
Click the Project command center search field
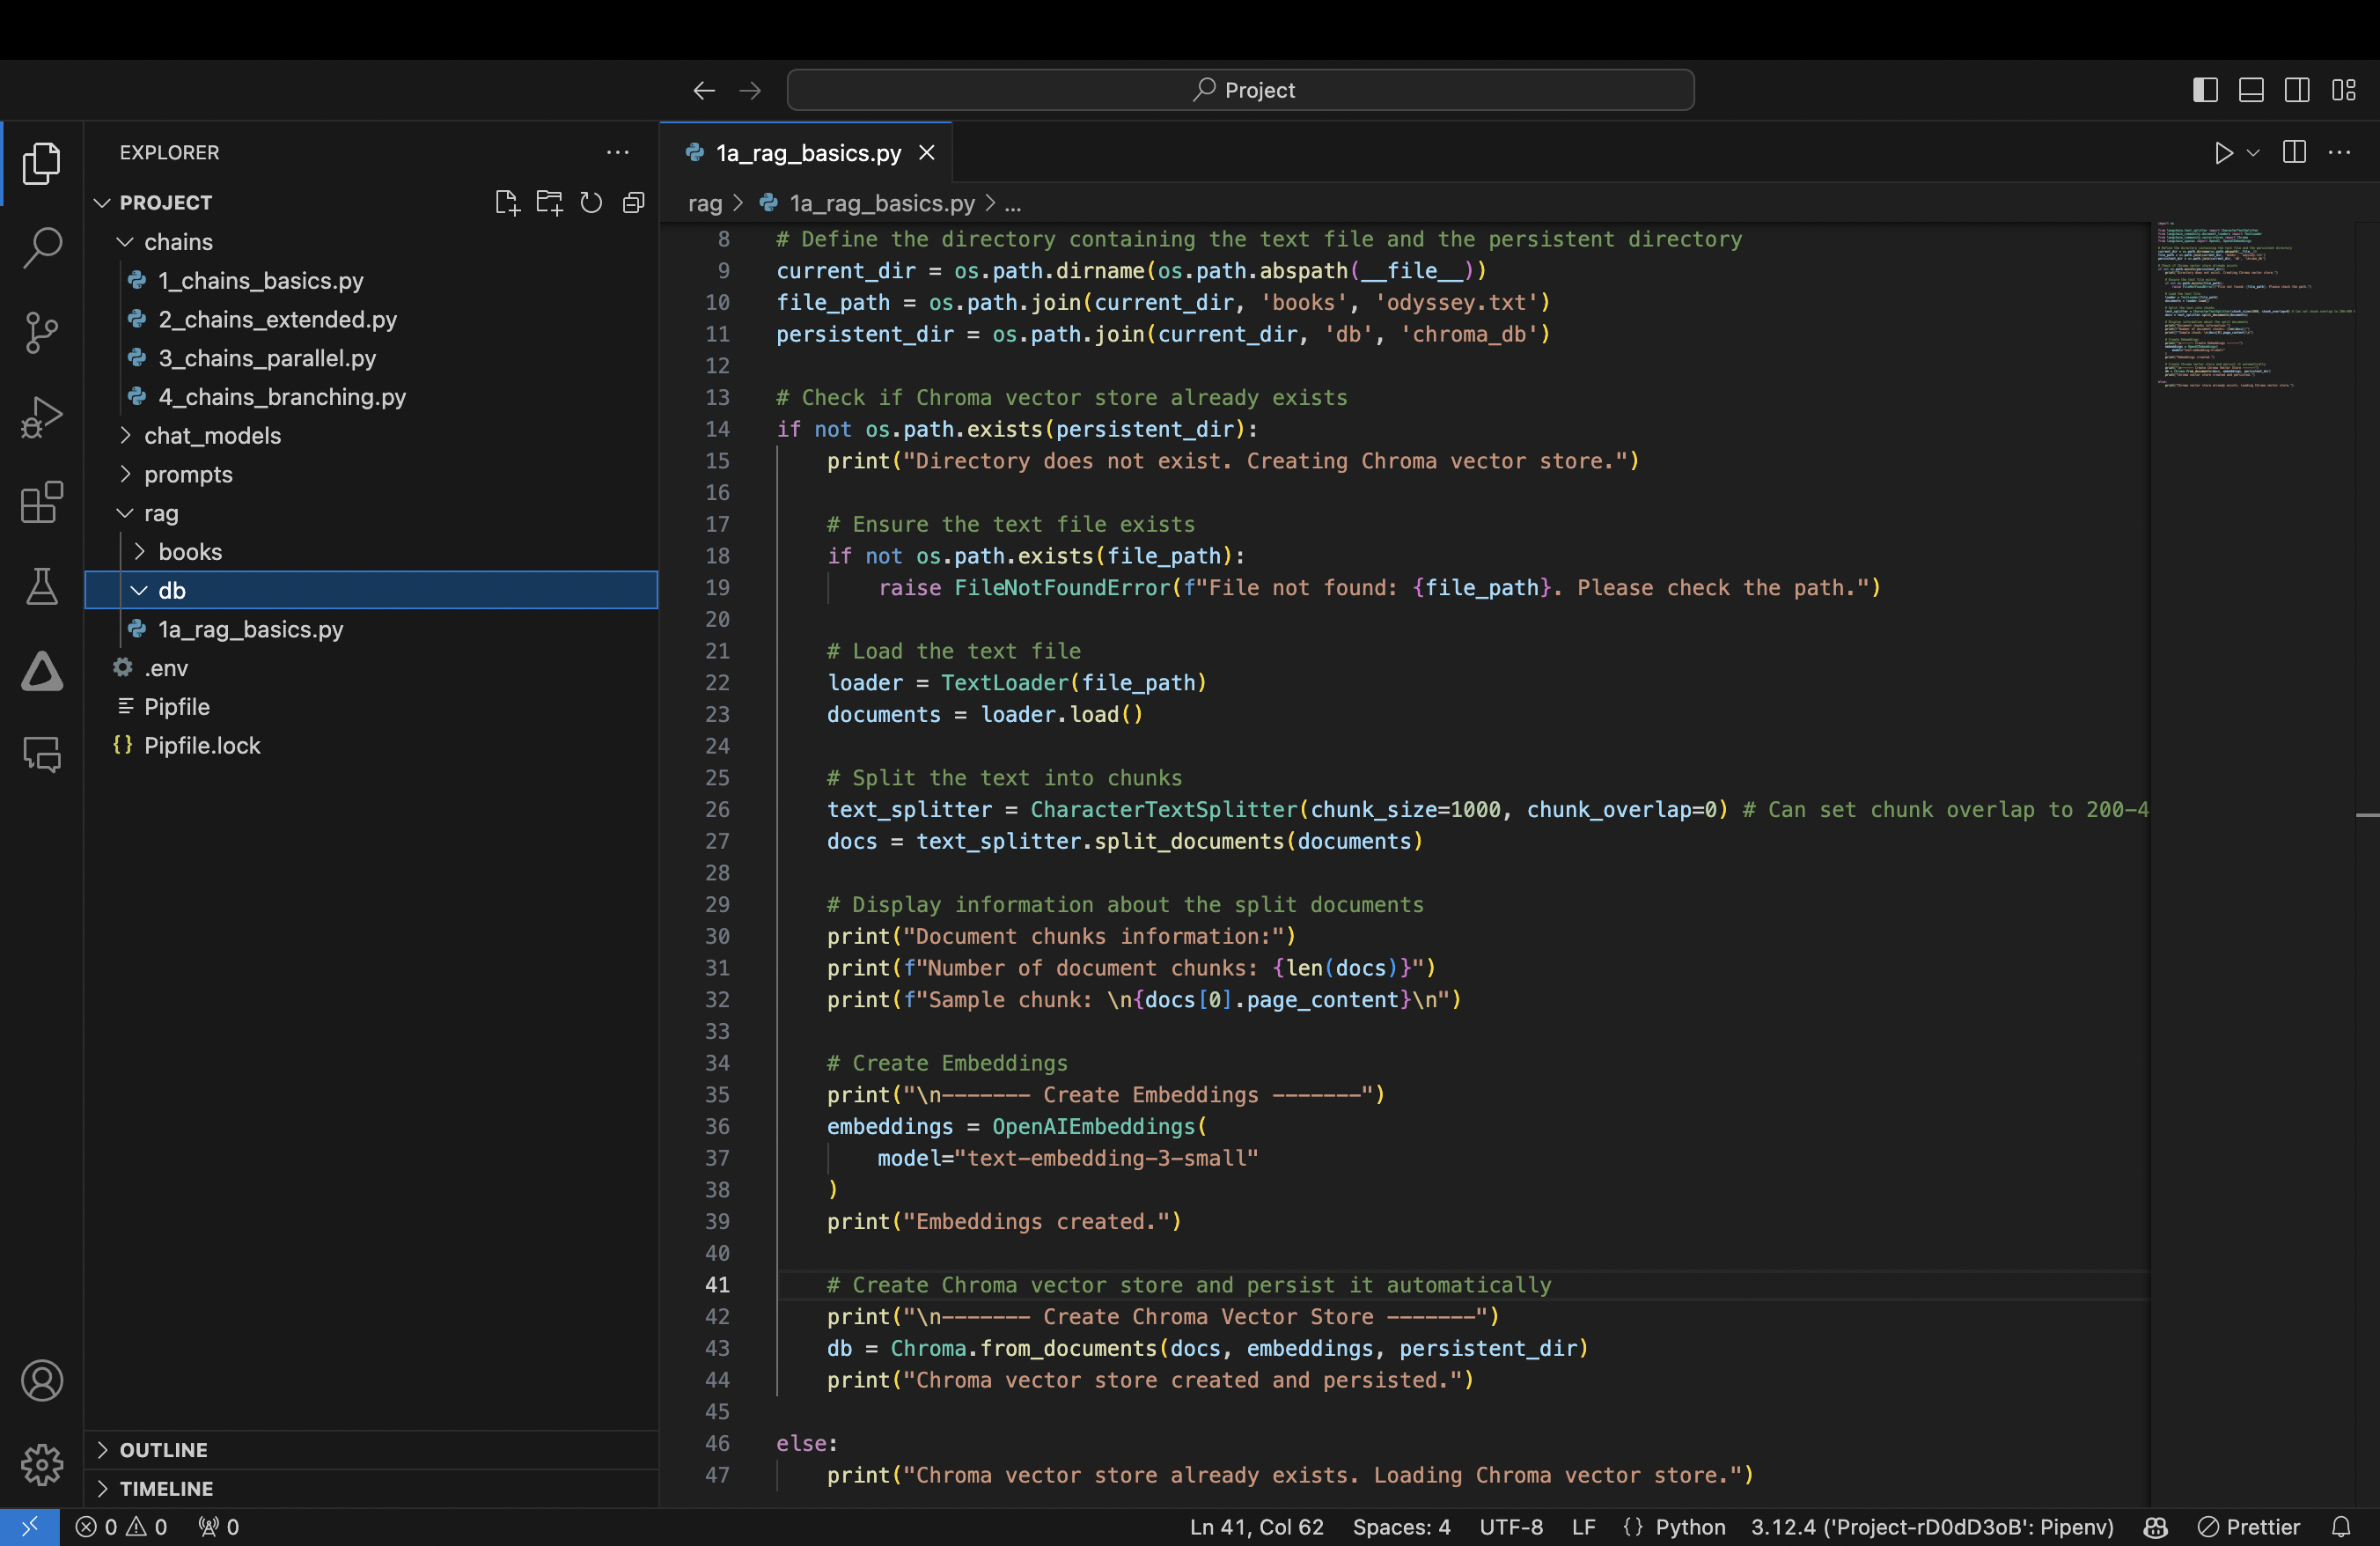pyautogui.click(x=1240, y=89)
